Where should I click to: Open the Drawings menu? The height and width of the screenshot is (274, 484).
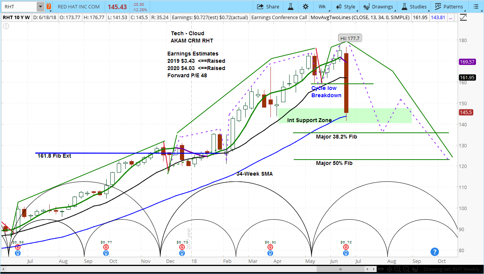378,7
